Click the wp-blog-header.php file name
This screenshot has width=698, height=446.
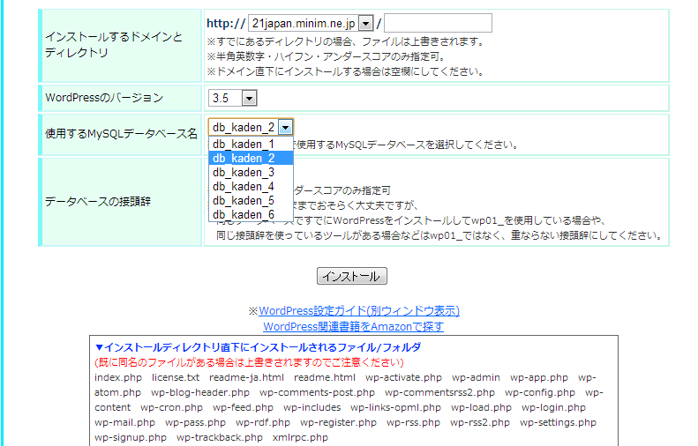(200, 392)
